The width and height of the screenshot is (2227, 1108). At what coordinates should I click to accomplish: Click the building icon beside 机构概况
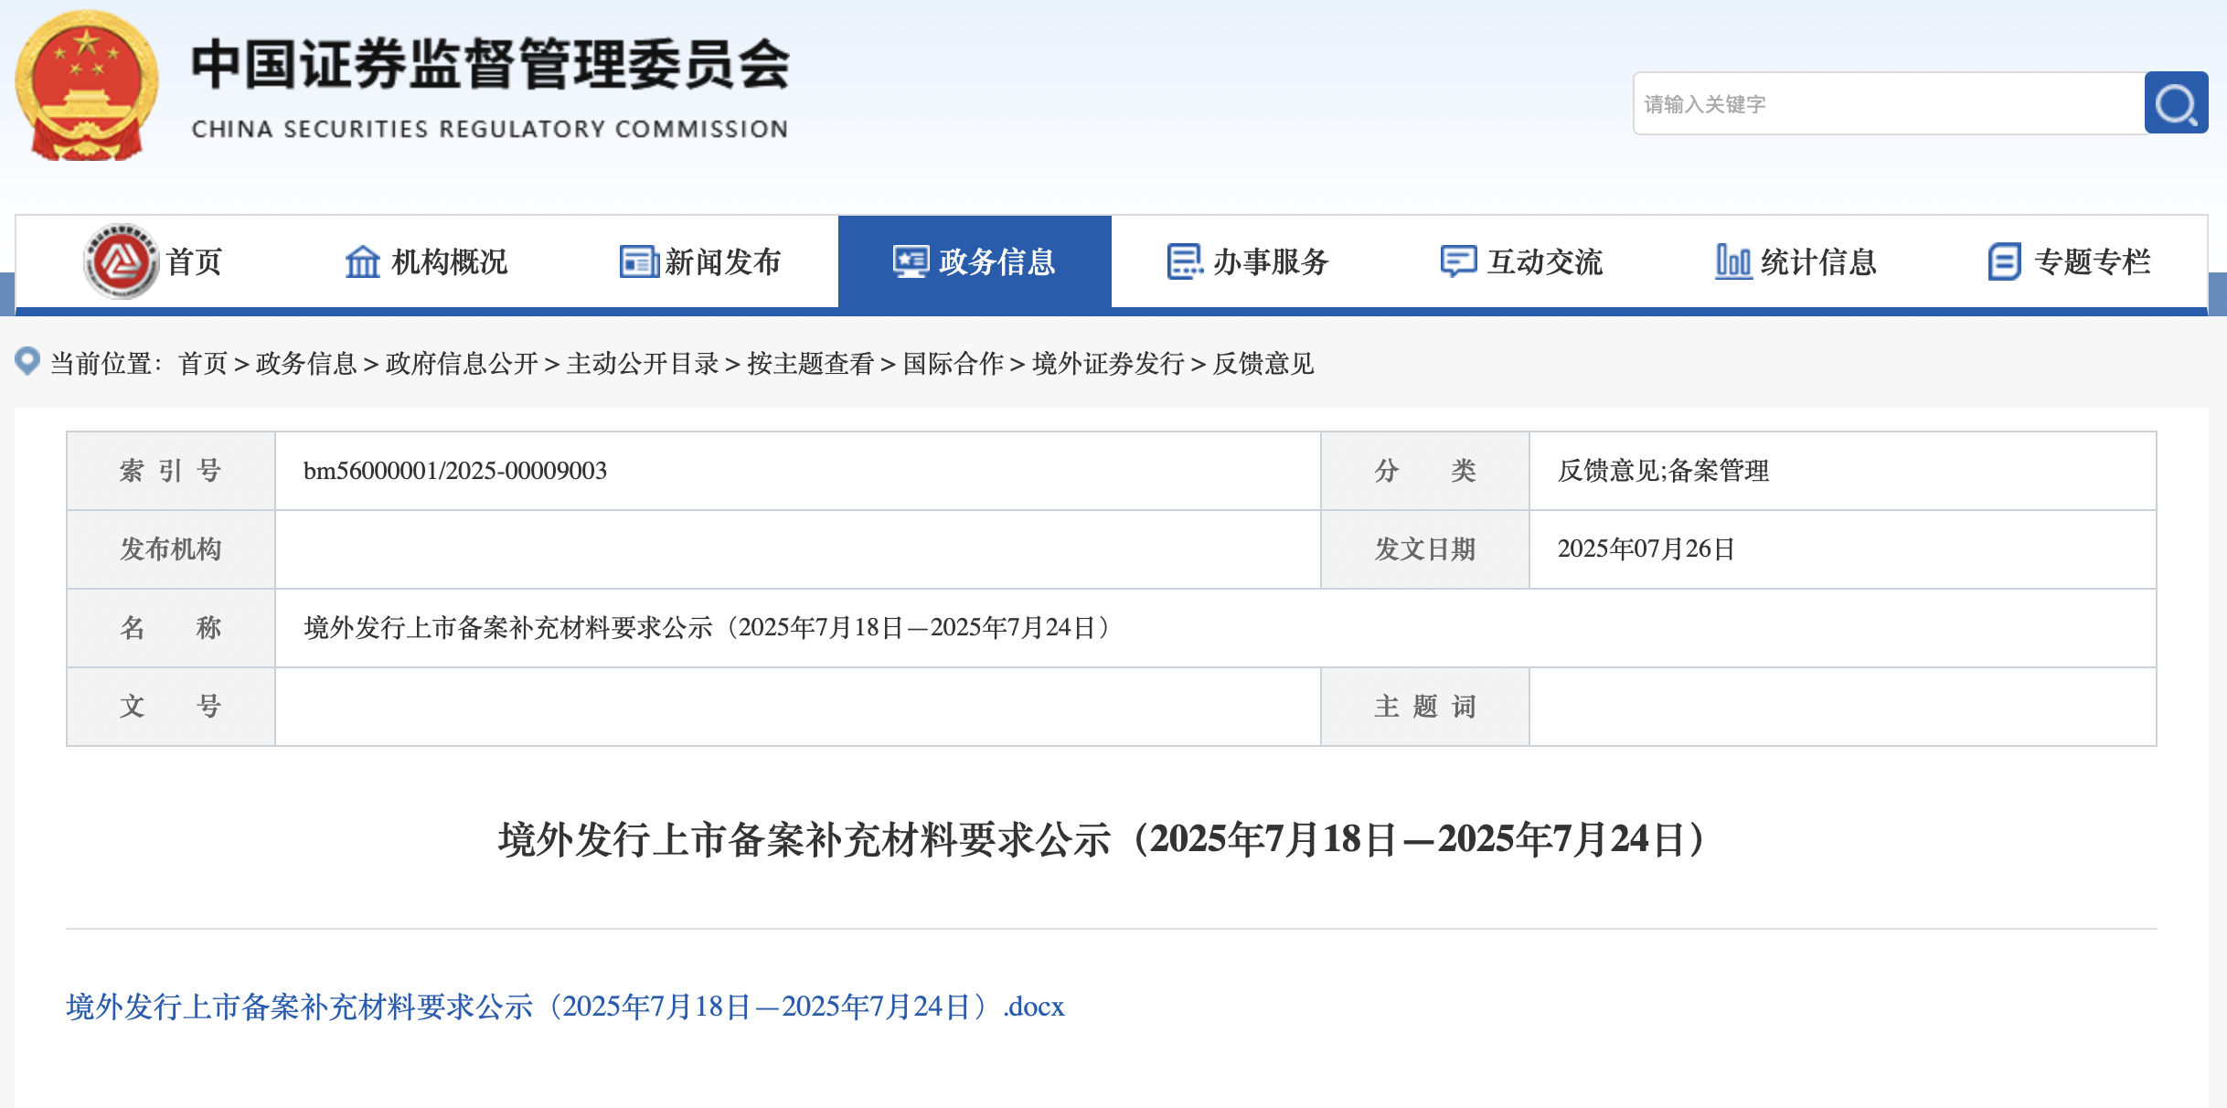pyautogui.click(x=362, y=261)
